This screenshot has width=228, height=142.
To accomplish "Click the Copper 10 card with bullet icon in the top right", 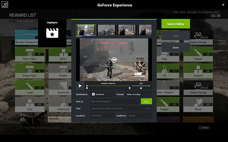I will click(x=198, y=54).
